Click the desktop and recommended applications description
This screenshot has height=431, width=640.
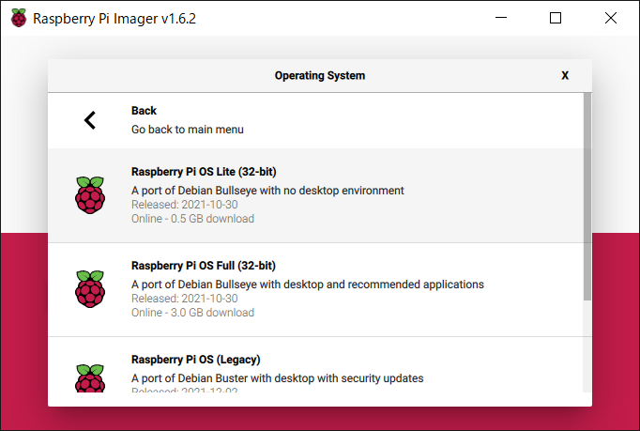(x=308, y=285)
